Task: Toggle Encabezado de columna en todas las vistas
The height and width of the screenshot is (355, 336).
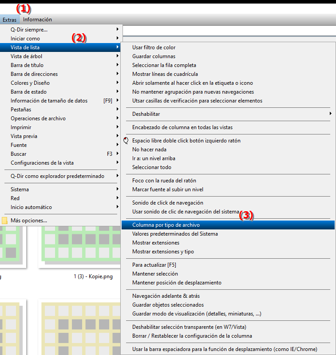Action: (x=228, y=127)
